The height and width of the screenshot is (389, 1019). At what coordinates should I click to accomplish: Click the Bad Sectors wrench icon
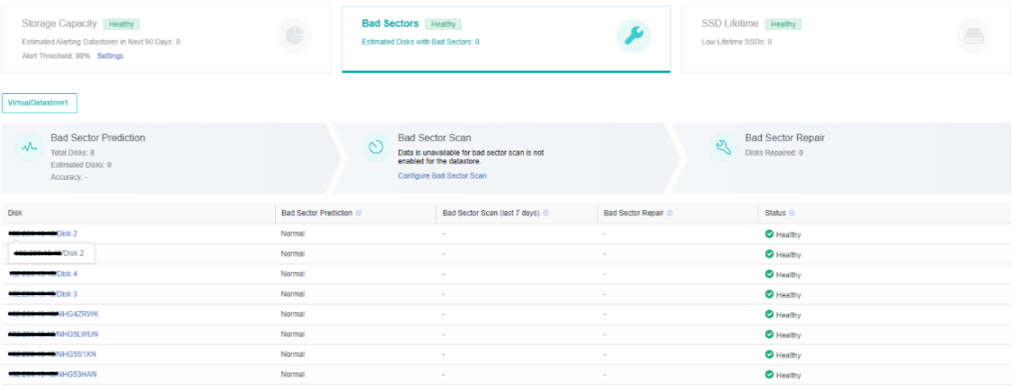tap(633, 36)
